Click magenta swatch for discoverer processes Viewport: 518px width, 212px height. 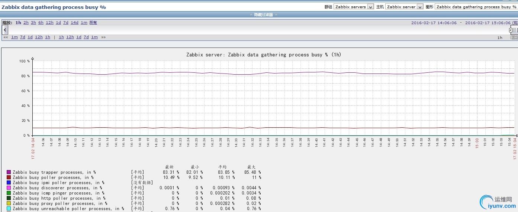(x=9, y=188)
